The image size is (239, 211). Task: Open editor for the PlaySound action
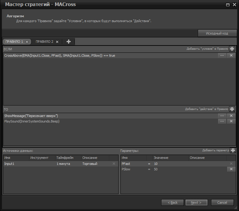coord(222,121)
